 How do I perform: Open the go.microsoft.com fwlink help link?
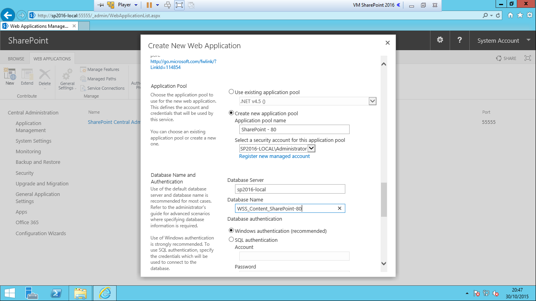[x=183, y=64]
